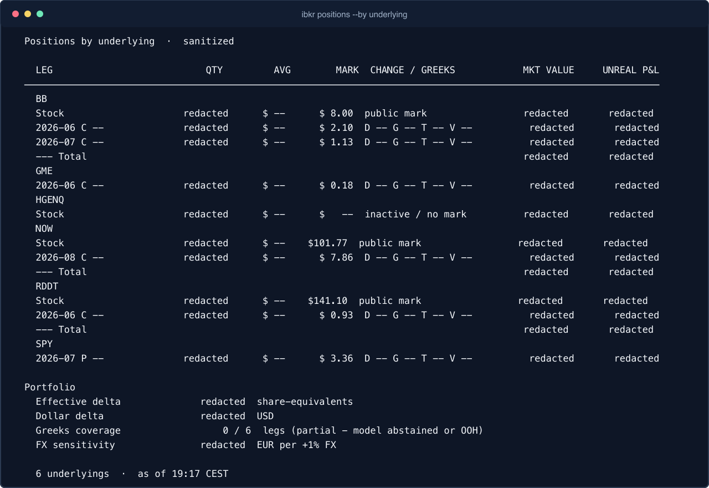Image resolution: width=709 pixels, height=488 pixels.
Task: Click the SPY underlying row label
Action: (44, 344)
